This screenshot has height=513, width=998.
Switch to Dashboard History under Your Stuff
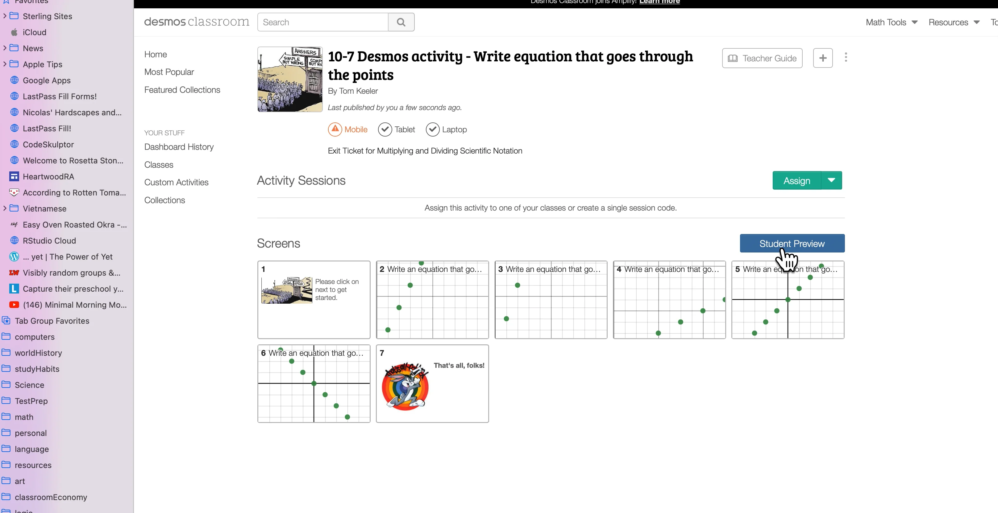point(179,147)
